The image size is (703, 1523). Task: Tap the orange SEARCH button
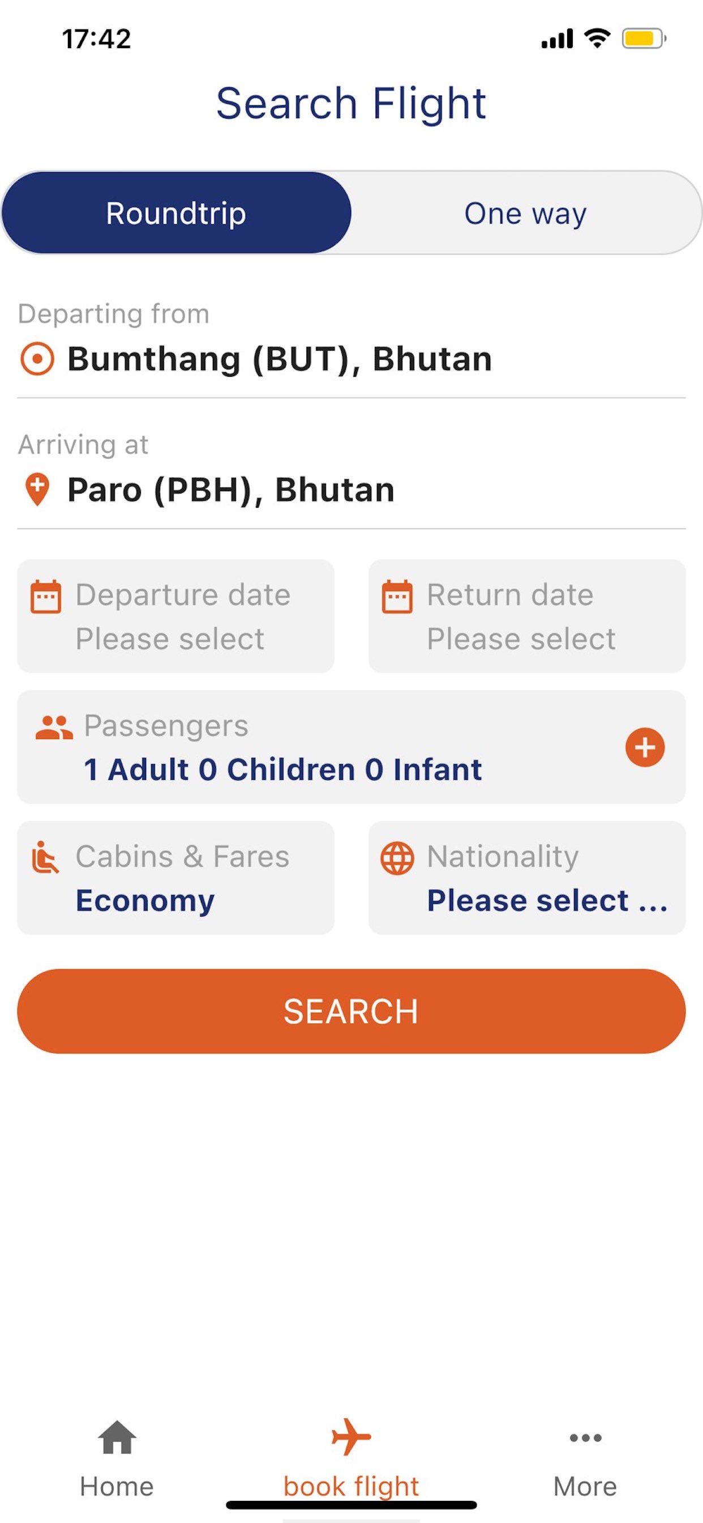click(351, 1011)
